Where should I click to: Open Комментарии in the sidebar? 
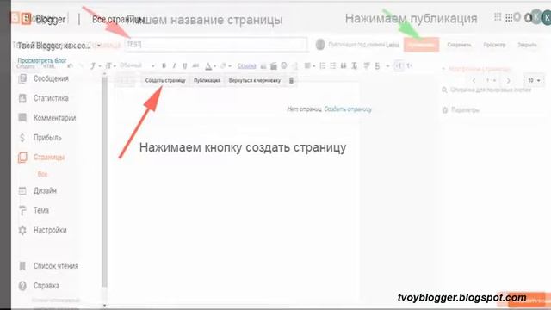coord(54,118)
